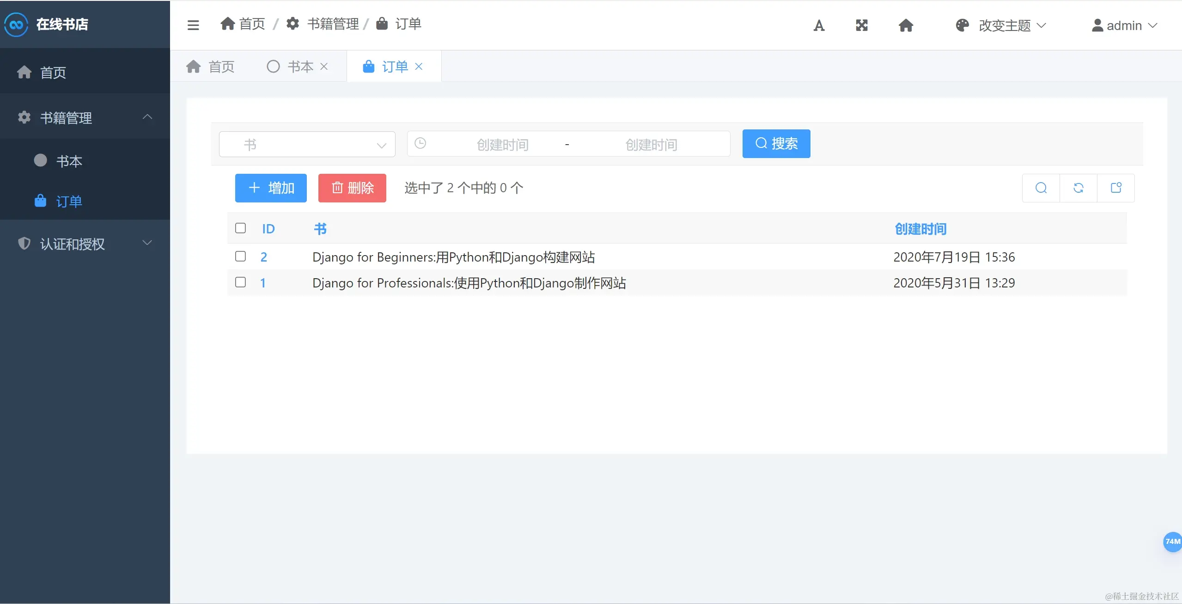Click the hamburger menu collapse icon
1182x604 pixels.
(x=193, y=25)
